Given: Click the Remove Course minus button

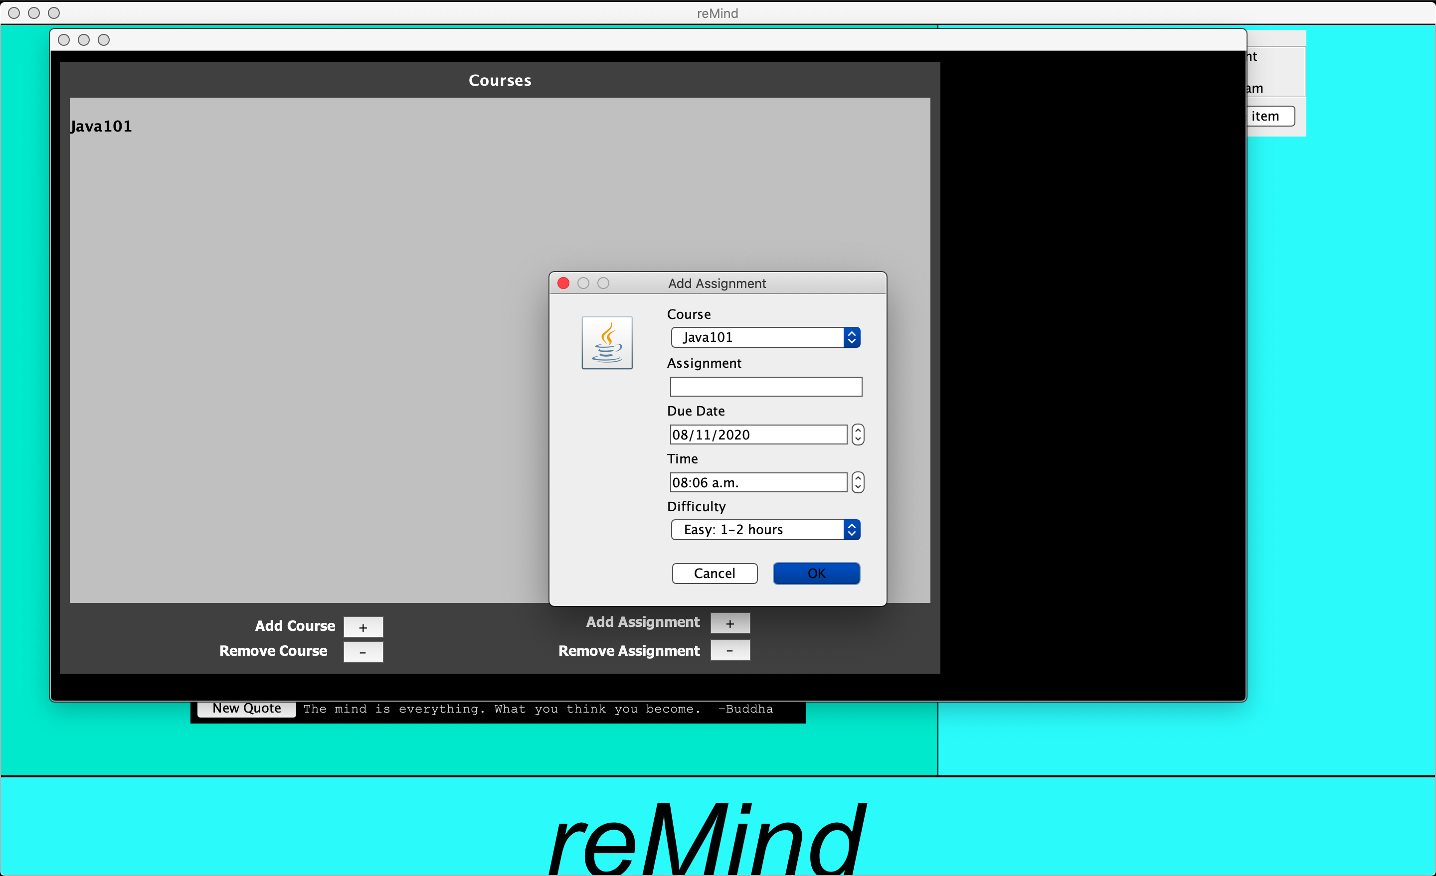Looking at the screenshot, I should (x=363, y=652).
